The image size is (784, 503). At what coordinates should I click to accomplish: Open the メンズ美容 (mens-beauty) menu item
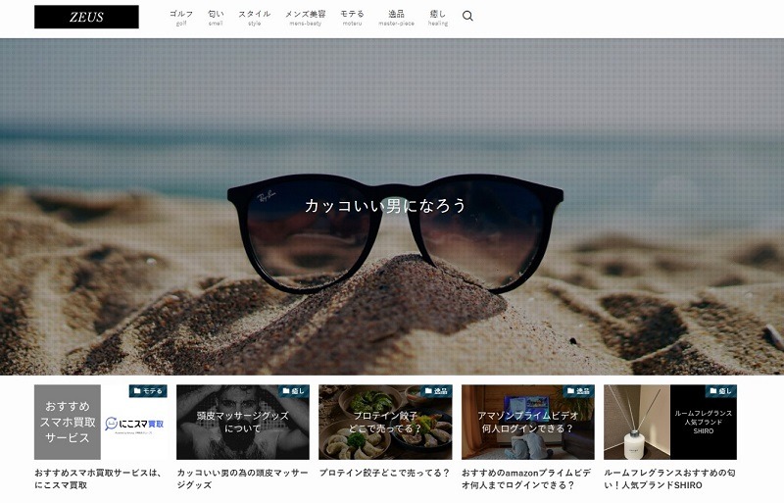click(x=305, y=17)
